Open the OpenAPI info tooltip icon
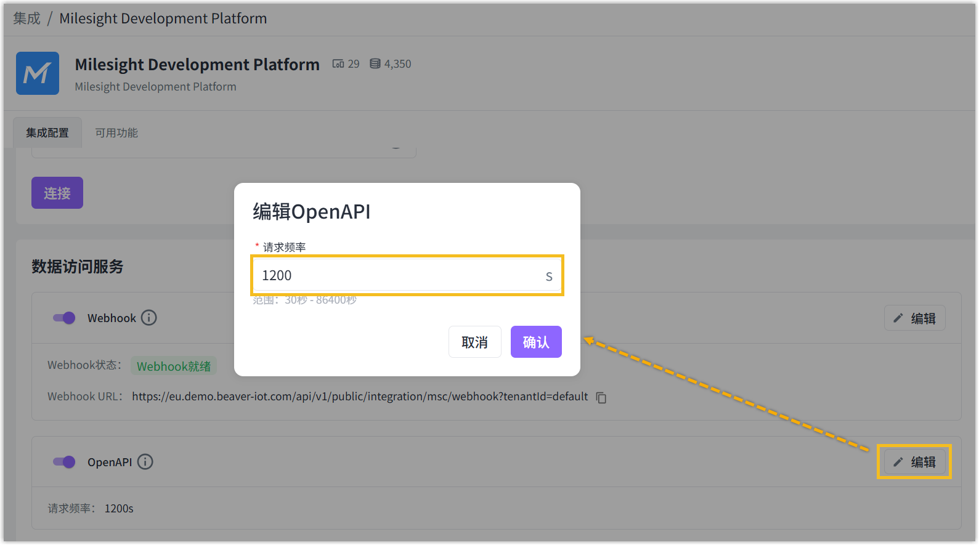979x545 pixels. [x=145, y=462]
